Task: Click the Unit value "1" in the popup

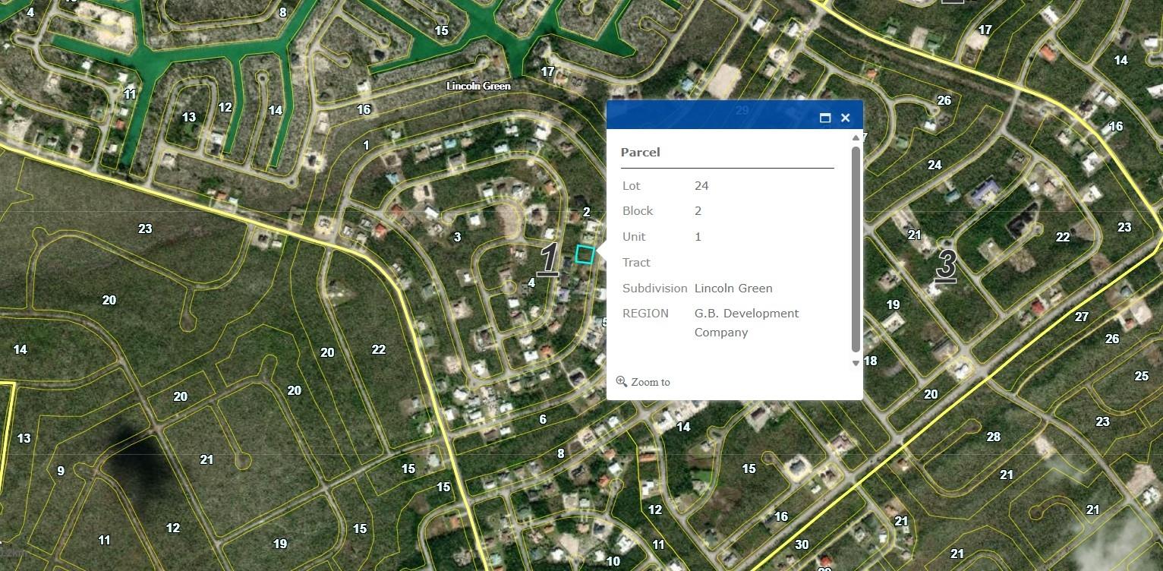Action: [697, 236]
